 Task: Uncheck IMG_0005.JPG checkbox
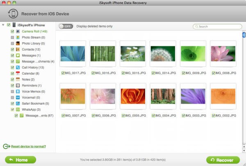click(123, 116)
